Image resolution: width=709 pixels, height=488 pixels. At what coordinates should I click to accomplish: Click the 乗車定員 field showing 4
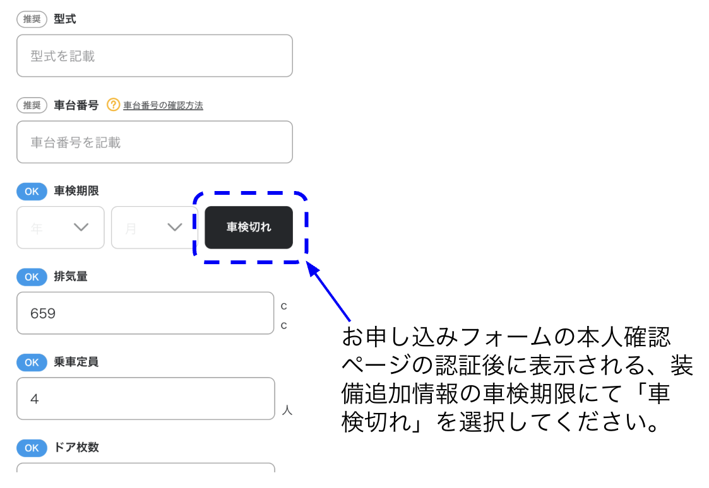pos(146,398)
